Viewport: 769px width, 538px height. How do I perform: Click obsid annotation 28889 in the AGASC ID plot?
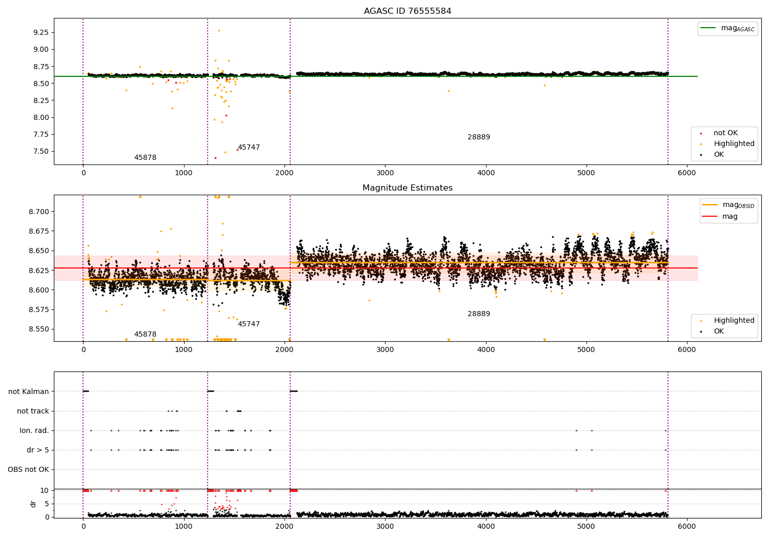click(479, 137)
